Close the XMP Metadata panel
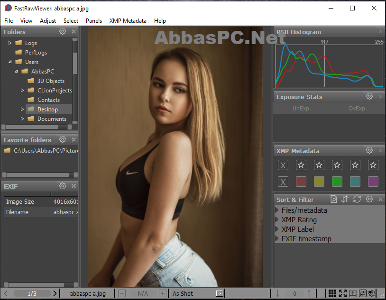The height and width of the screenshot is (300, 386). 380,150
